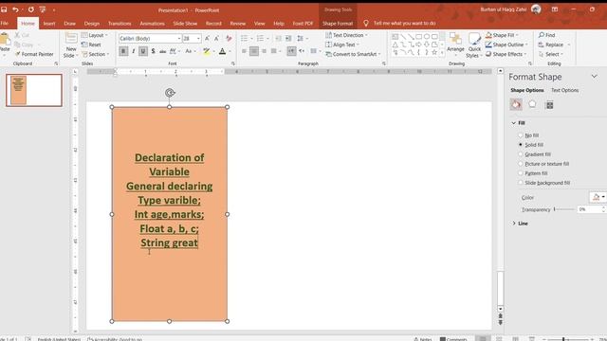This screenshot has width=607, height=341.
Task: Open Quick Styles gallery
Action: pos(474,45)
